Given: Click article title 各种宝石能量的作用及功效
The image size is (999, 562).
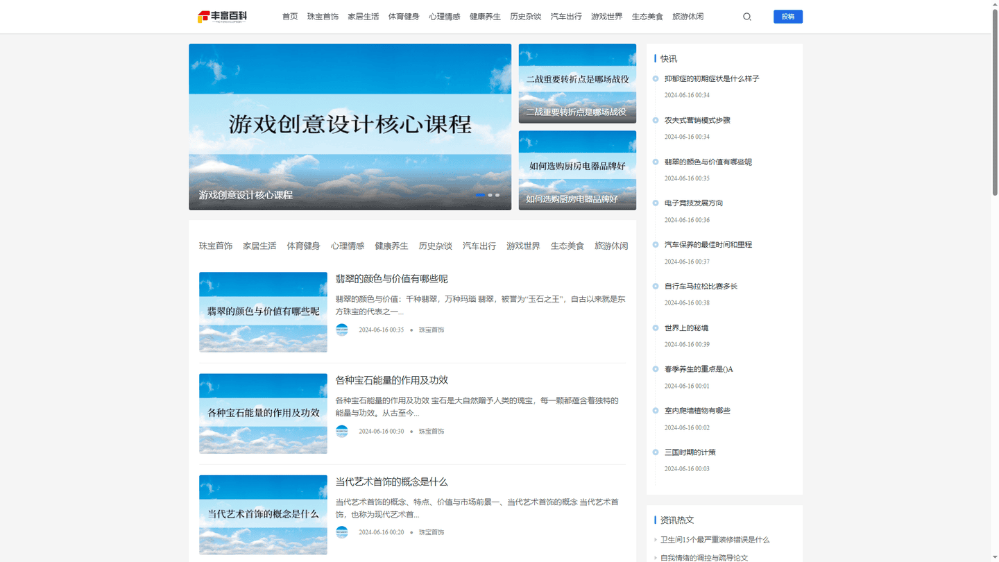Looking at the screenshot, I should pos(392,380).
